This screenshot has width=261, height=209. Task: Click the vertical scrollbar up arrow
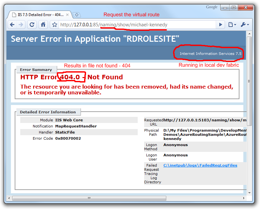point(249,34)
